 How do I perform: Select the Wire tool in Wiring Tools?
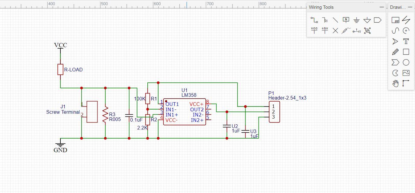tap(314, 20)
